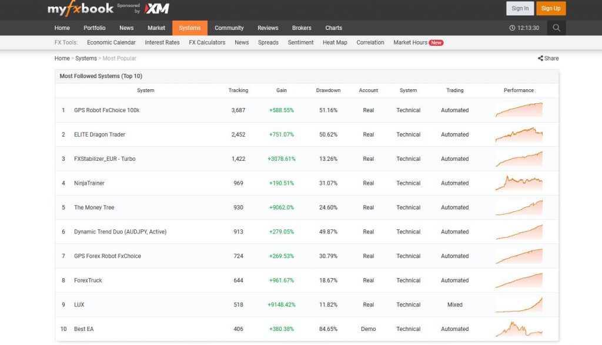This screenshot has height=345, width=602.
Task: Open the Heat Map tool
Action: click(335, 42)
